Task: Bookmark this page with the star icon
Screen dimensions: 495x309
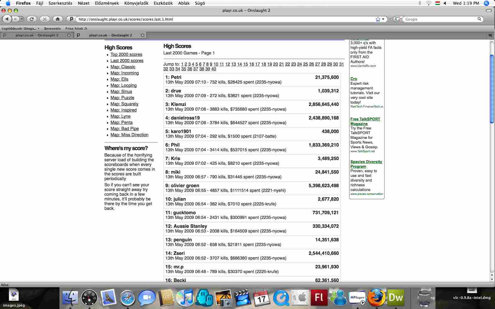Action: (378, 19)
